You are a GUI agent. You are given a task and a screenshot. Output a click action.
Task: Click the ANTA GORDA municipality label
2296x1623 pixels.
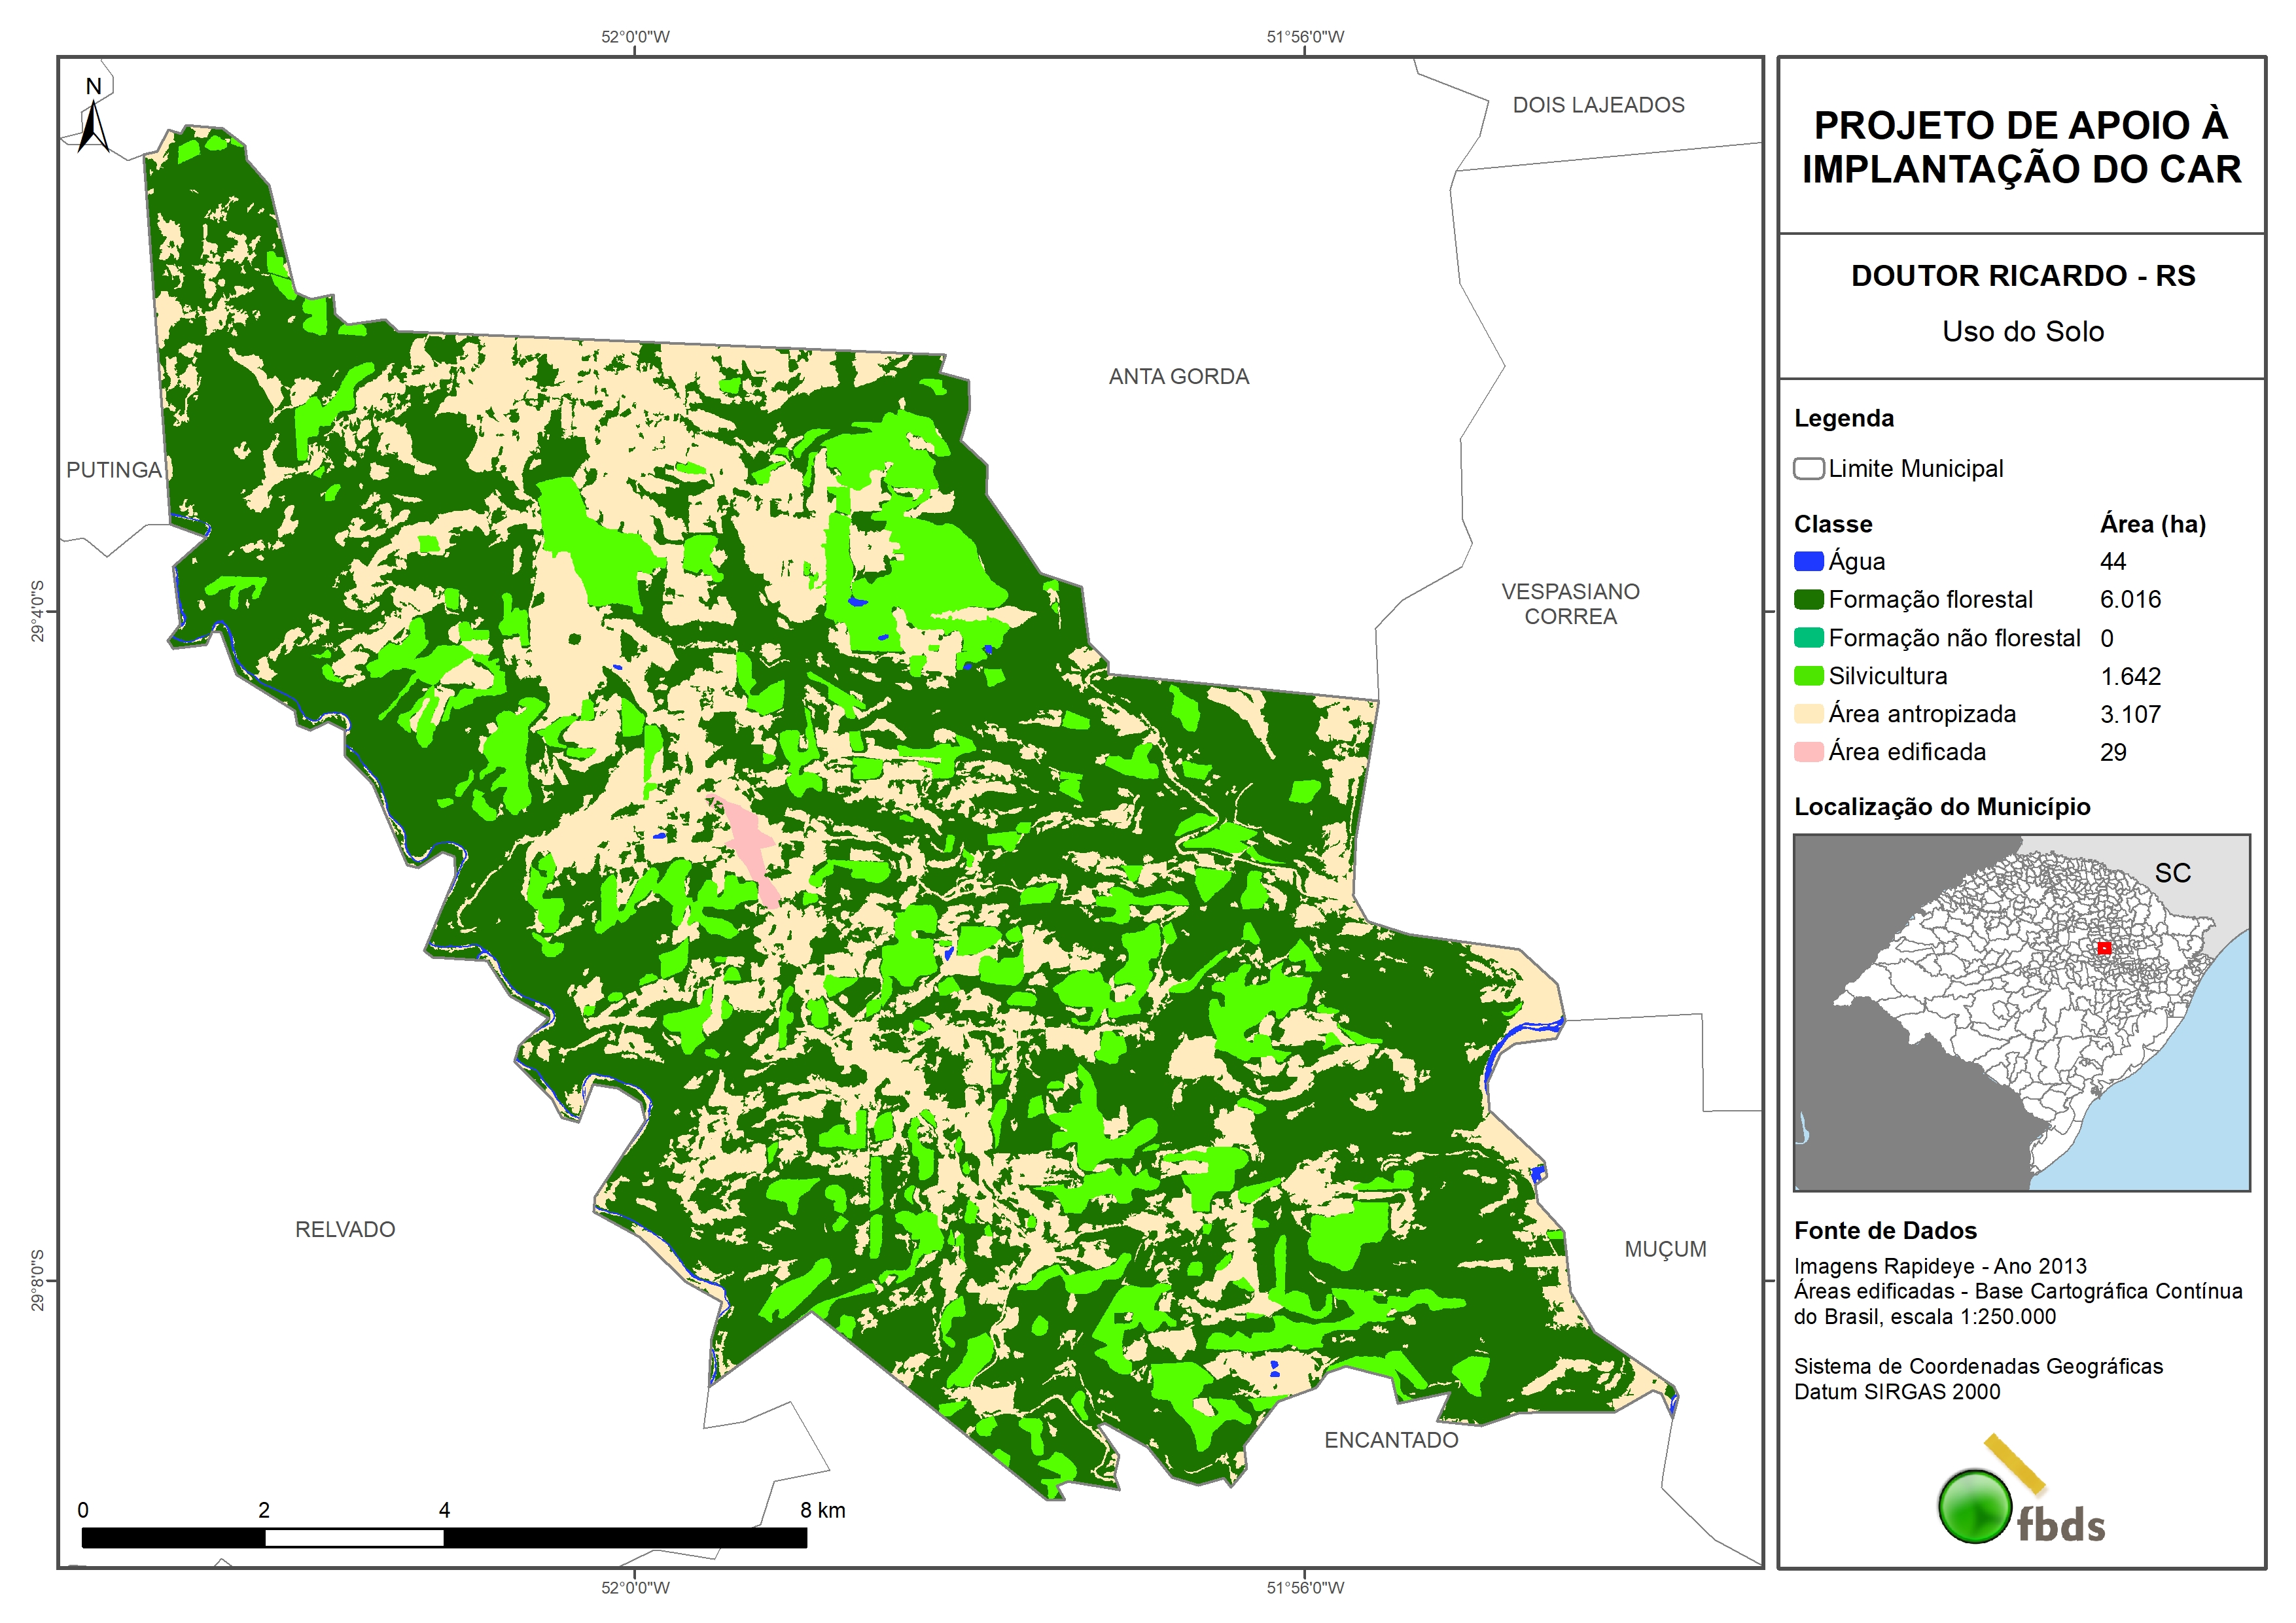point(1178,377)
